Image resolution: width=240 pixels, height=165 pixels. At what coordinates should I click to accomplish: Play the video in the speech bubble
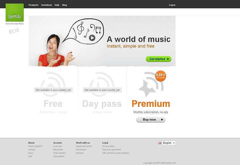[x=92, y=38]
